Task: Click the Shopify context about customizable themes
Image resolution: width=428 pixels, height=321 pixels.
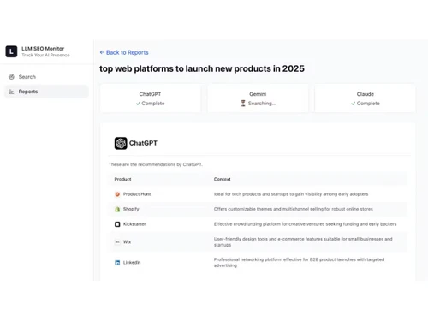Action: pos(294,209)
